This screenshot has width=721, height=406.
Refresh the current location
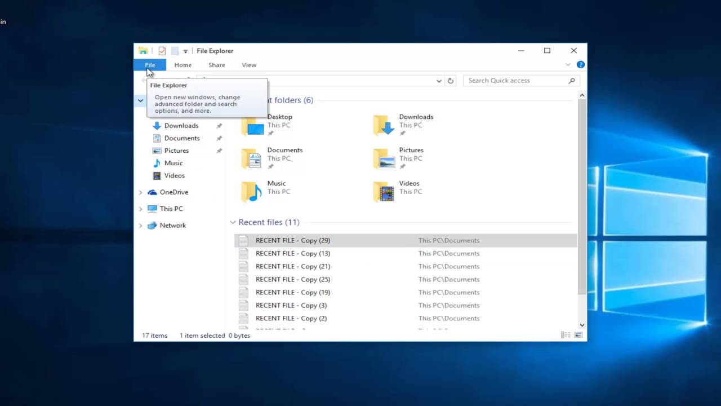click(451, 81)
